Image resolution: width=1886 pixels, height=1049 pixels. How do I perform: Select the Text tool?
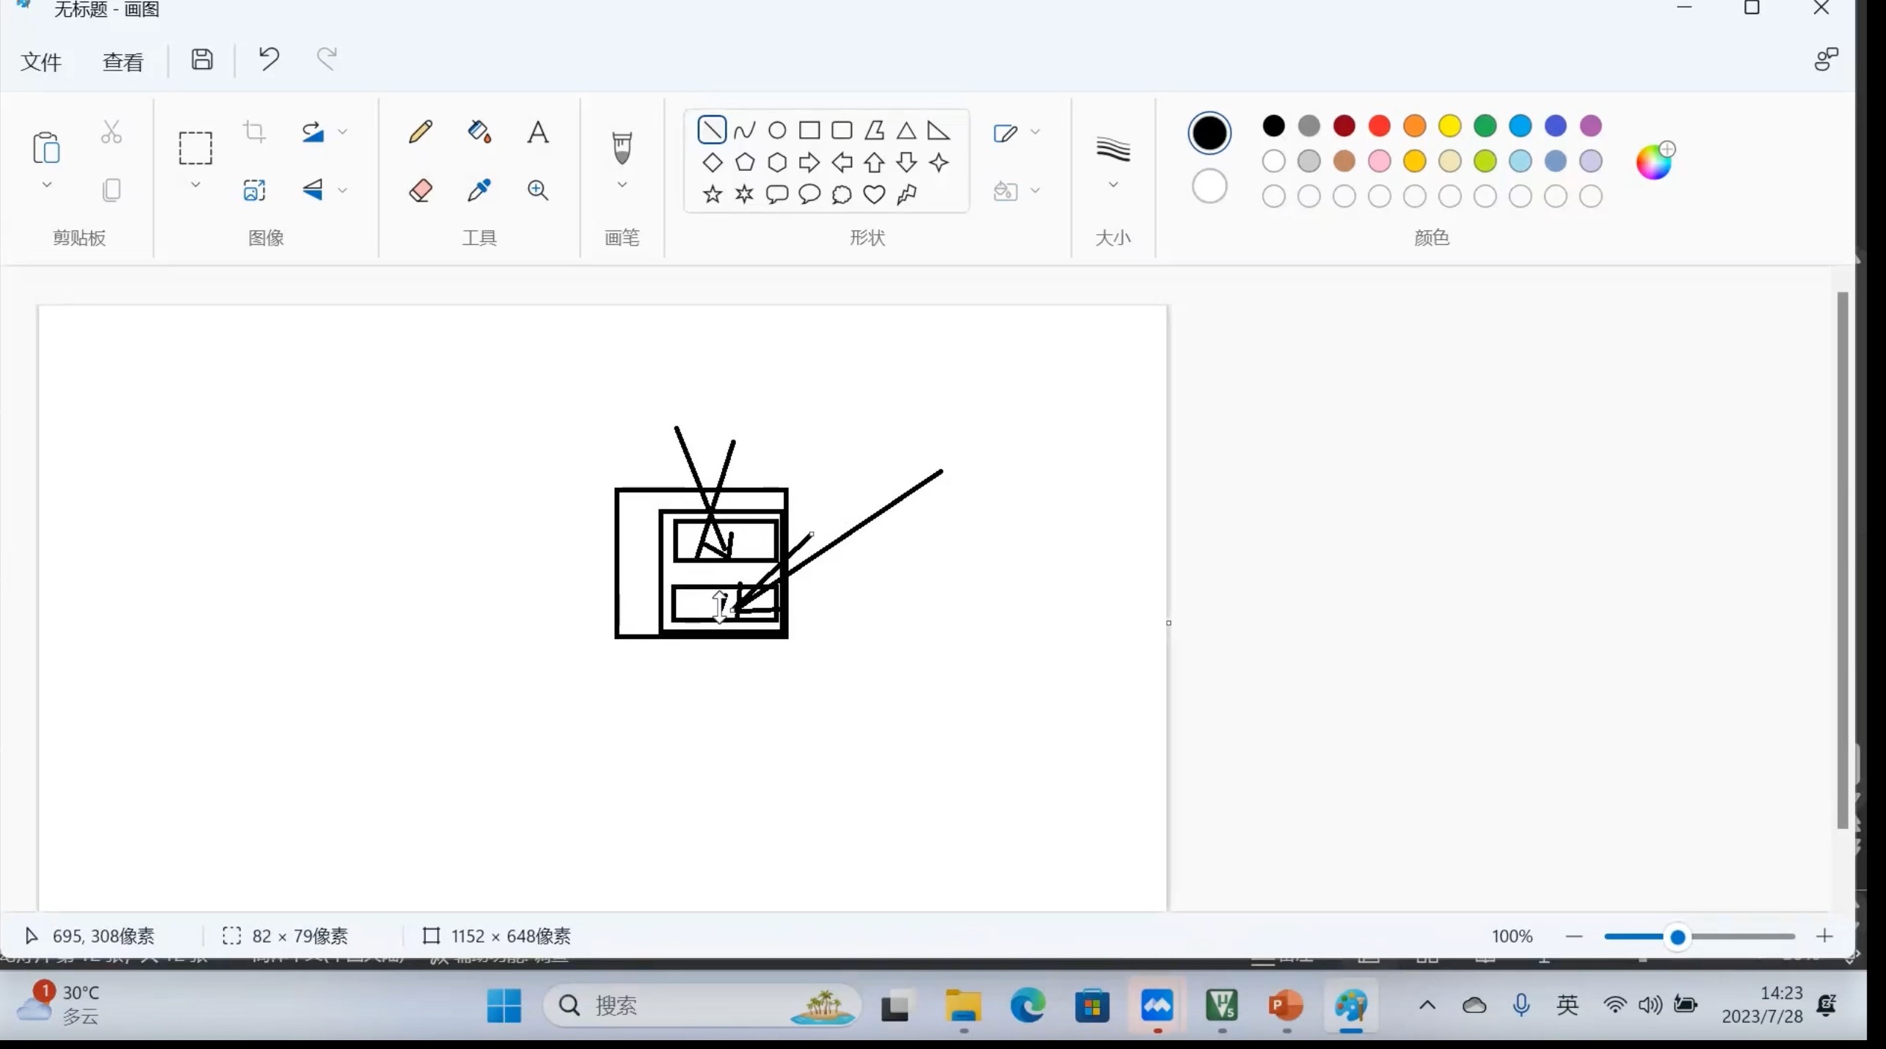[x=538, y=132]
